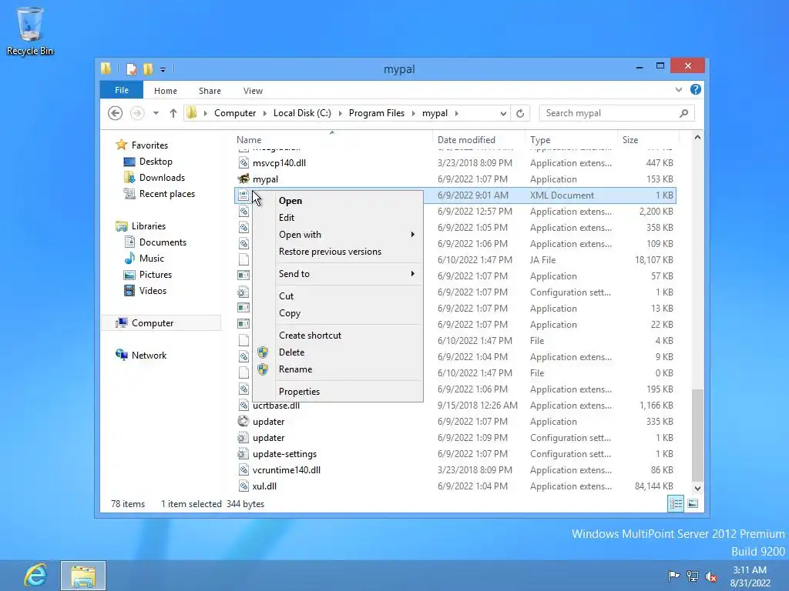Expand the arrow after mypal breadcrumb
This screenshot has height=591, width=789.
(x=456, y=113)
